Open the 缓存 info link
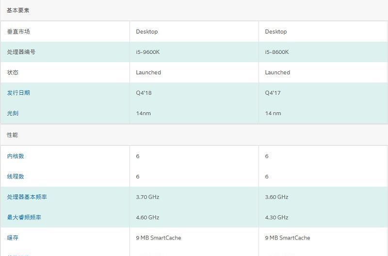Viewport: 388px width, 256px height. point(13,238)
